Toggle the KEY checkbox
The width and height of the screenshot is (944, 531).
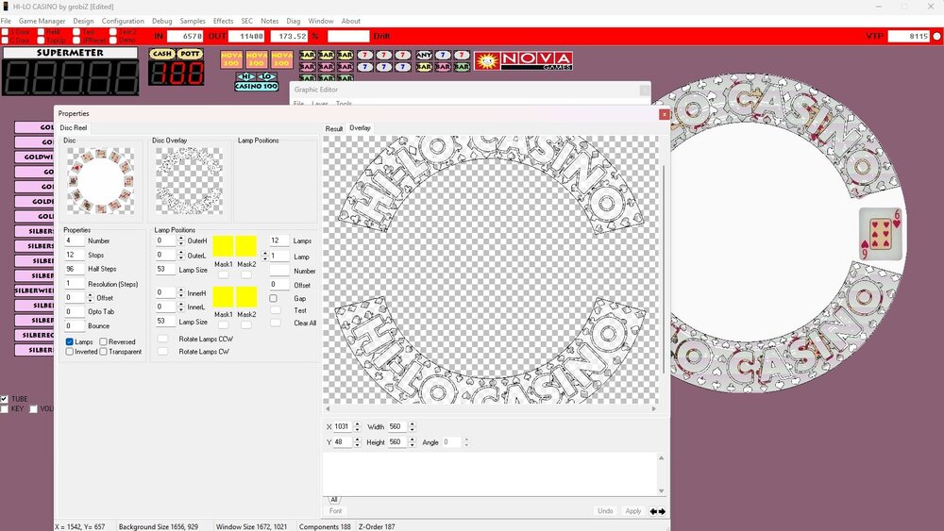(x=4, y=409)
